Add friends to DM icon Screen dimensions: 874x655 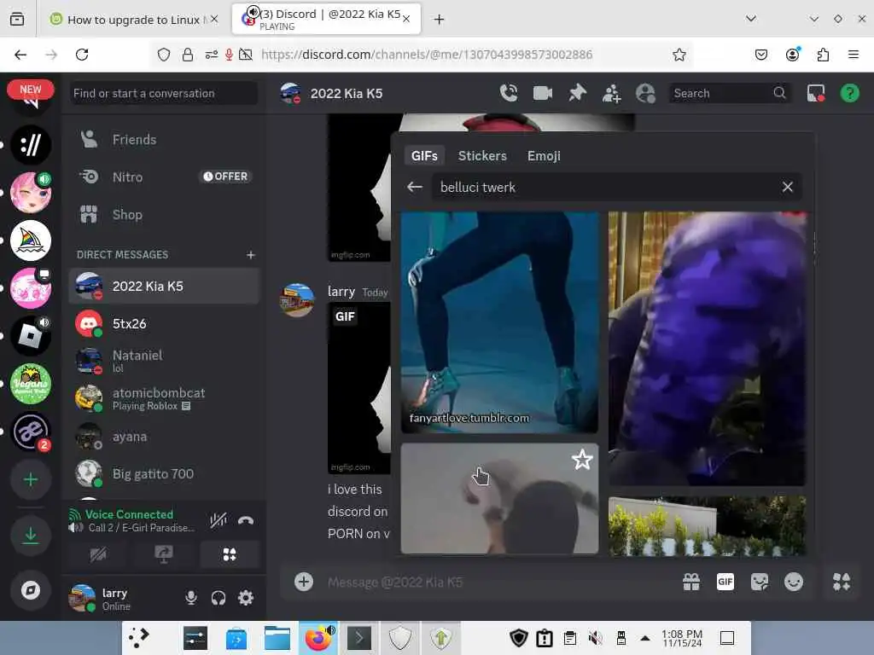(x=611, y=93)
